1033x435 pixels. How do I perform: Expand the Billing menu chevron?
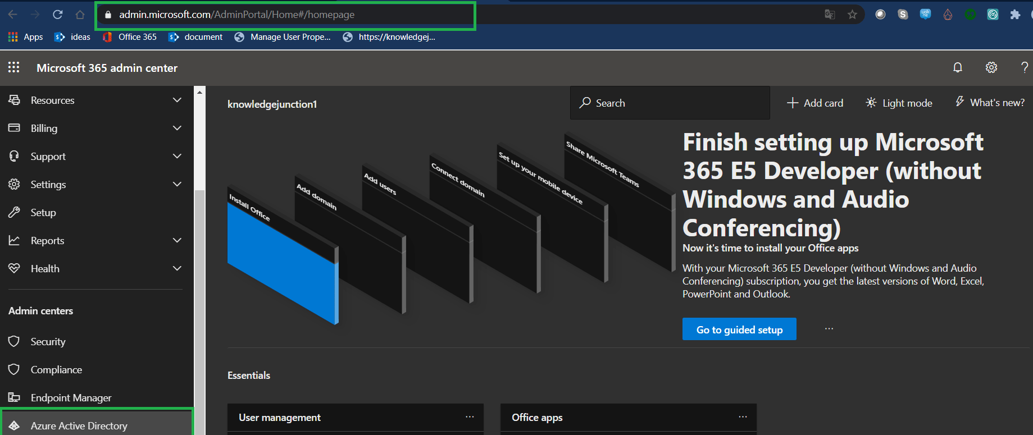click(x=178, y=128)
